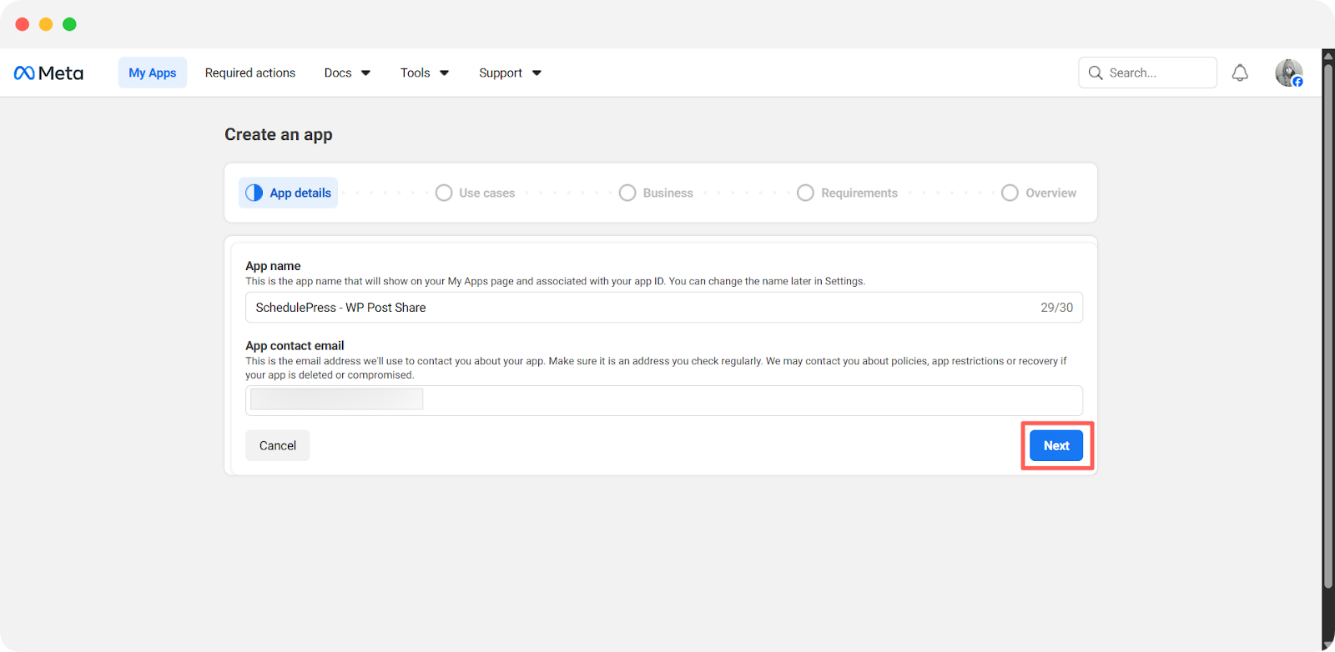Expand the Support dropdown menu
Viewport: 1335px width, 652px height.
[x=510, y=73]
